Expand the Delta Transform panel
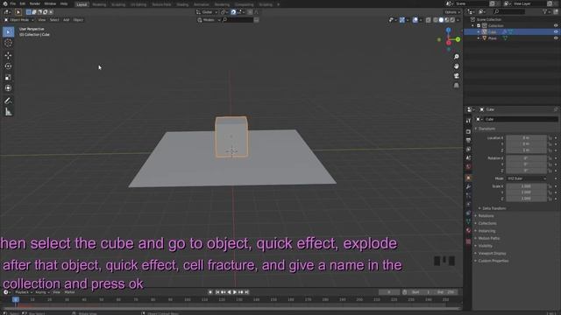This screenshot has width=561, height=315. pos(494,208)
